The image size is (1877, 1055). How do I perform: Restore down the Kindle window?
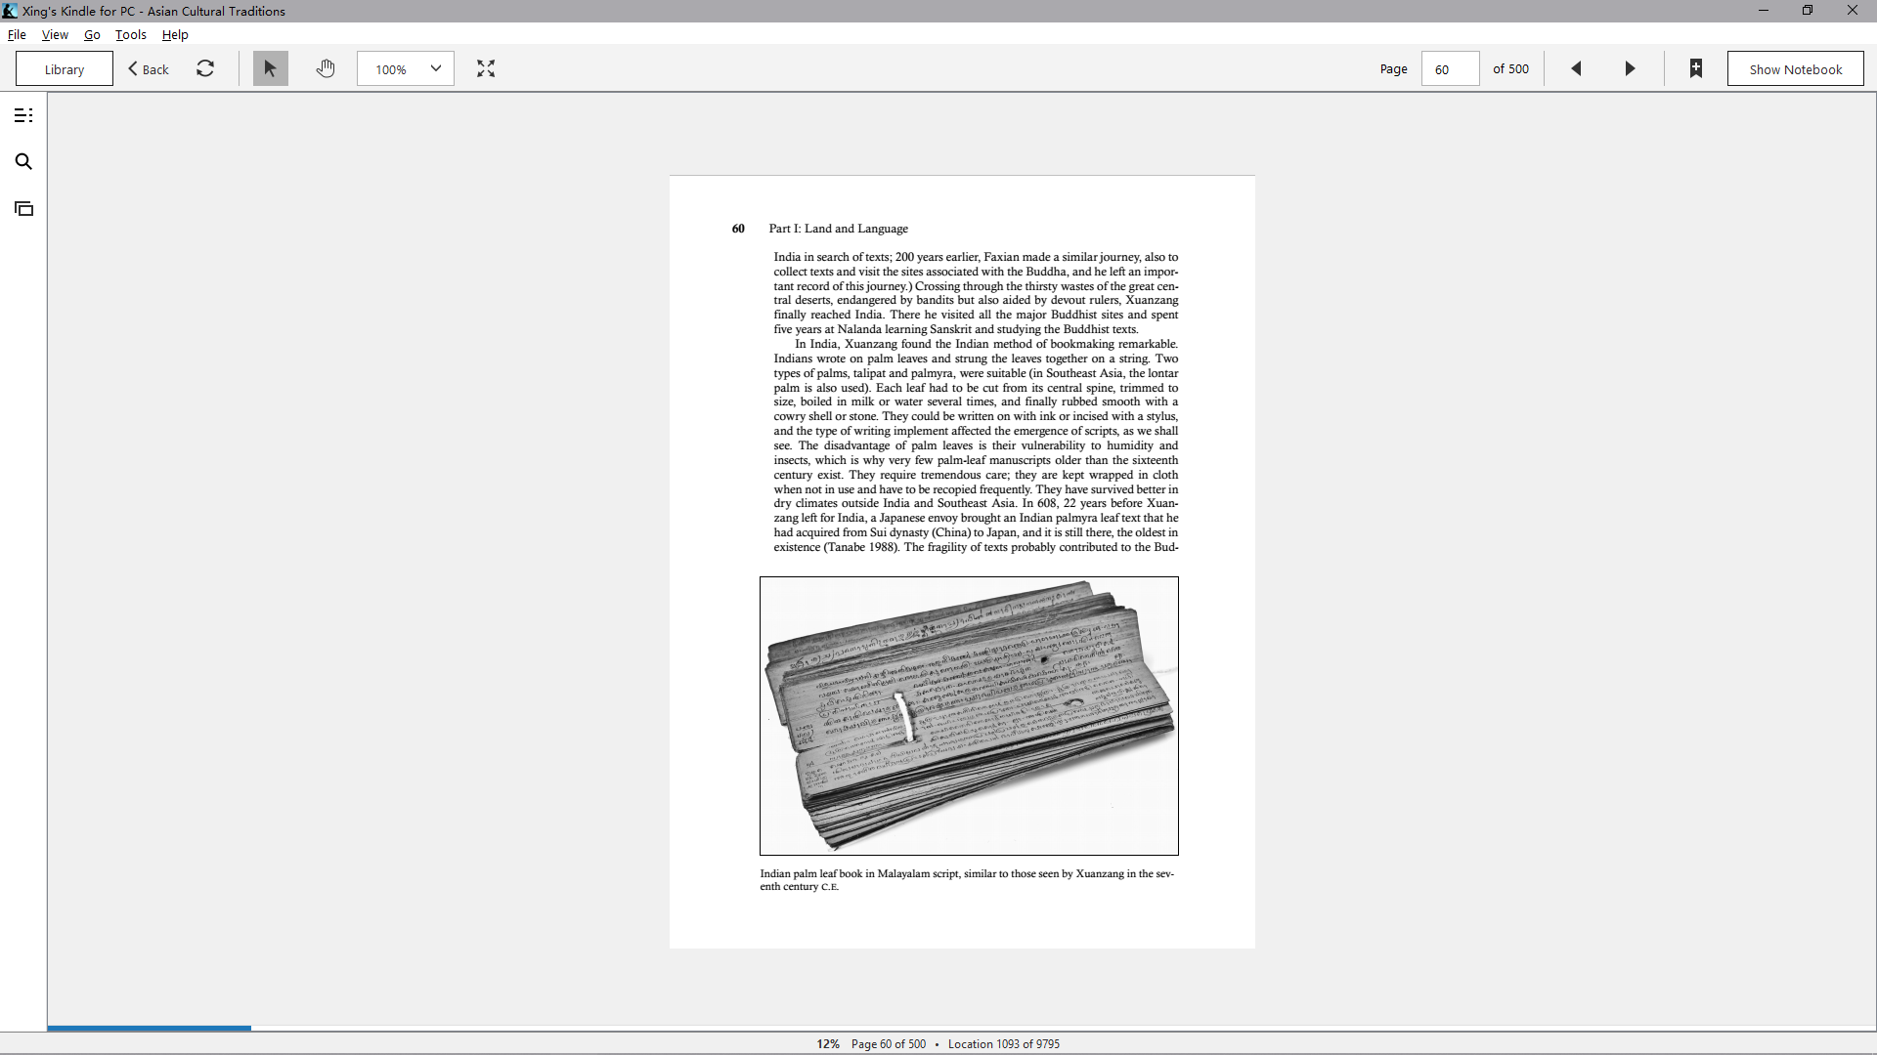1808,11
